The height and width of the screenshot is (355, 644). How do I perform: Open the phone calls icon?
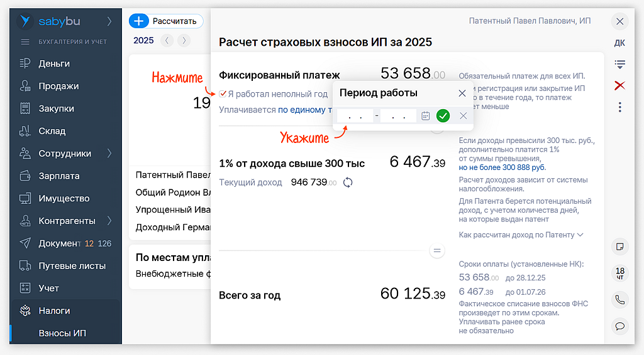click(619, 300)
